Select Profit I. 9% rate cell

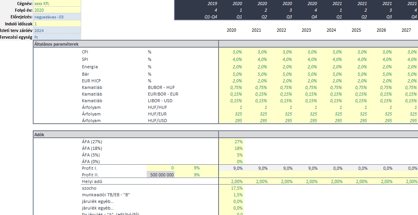(196, 168)
